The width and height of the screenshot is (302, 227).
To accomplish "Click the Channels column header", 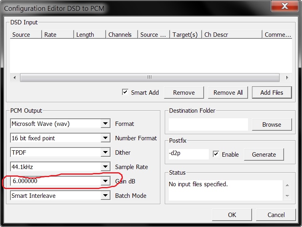I will (x=122, y=34).
